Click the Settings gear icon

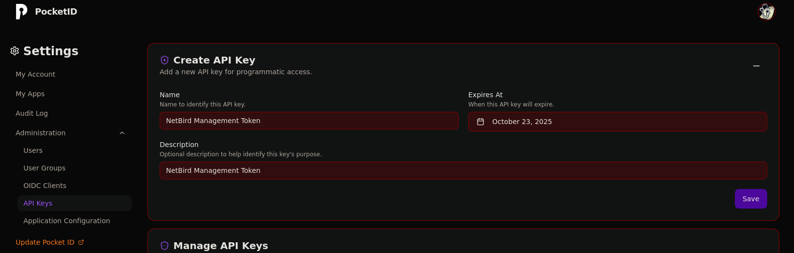(15, 51)
